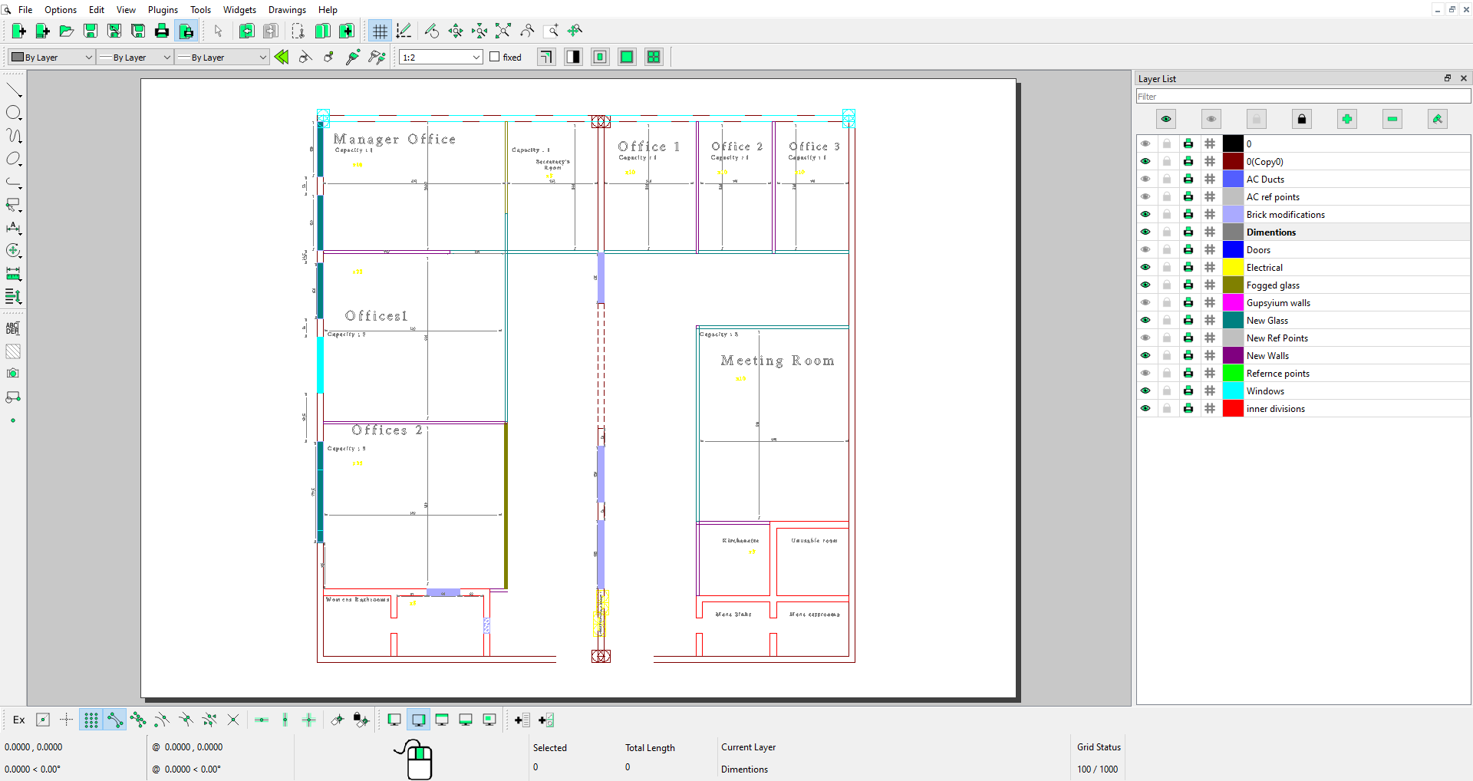Image resolution: width=1473 pixels, height=781 pixels.
Task: Check the fixed scale checkbox
Action: pos(495,57)
